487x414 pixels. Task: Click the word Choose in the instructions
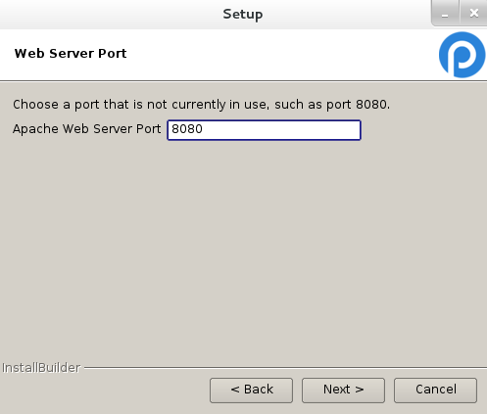pos(35,105)
